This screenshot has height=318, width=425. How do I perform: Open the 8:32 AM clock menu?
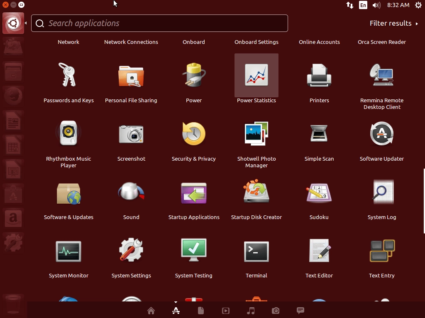(398, 5)
